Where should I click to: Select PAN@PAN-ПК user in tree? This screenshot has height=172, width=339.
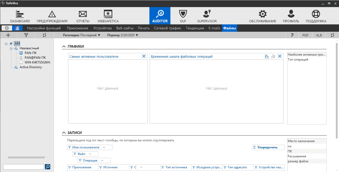pos(35,58)
